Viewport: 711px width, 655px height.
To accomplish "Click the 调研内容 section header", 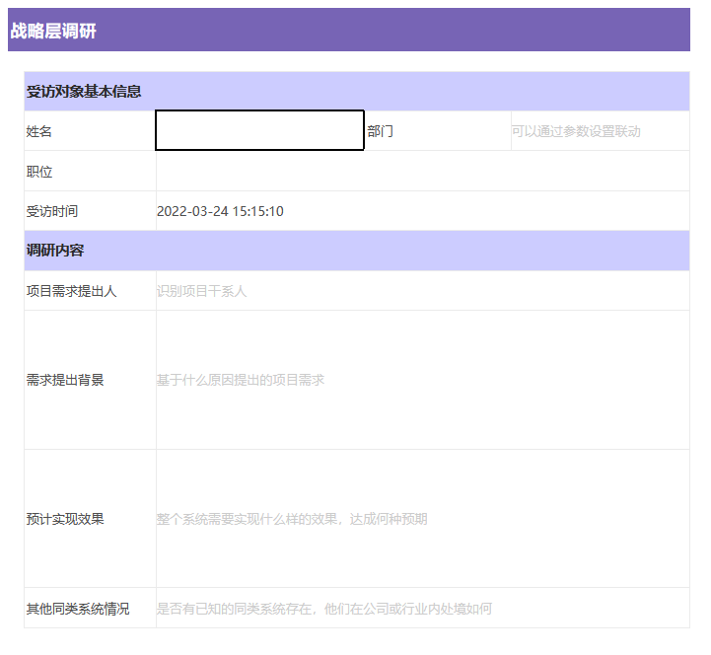I will coord(357,251).
